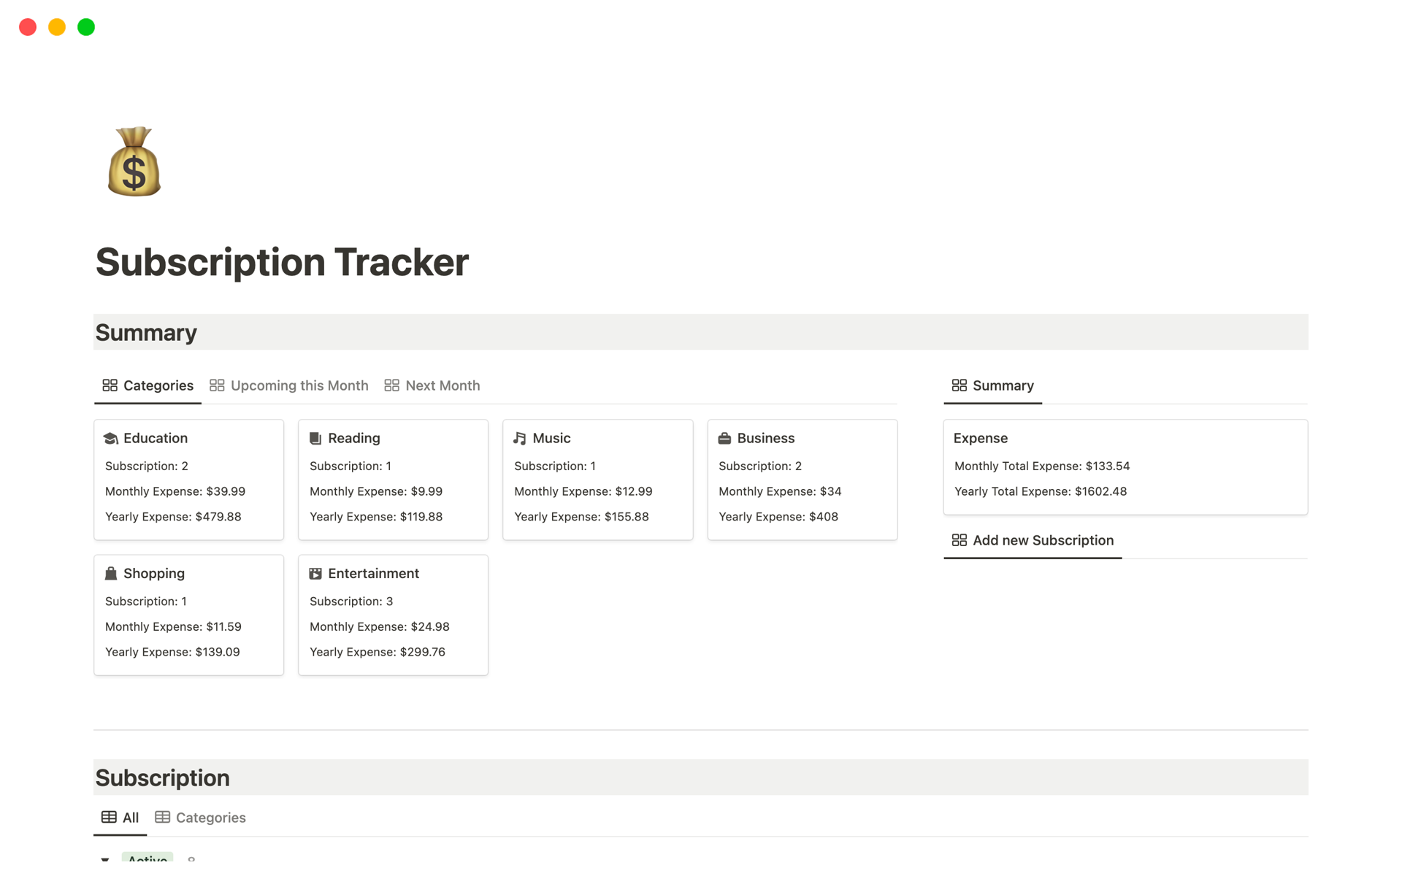The height and width of the screenshot is (876, 1402).
Task: Click the Entertainment clapperboard icon
Action: (x=315, y=574)
